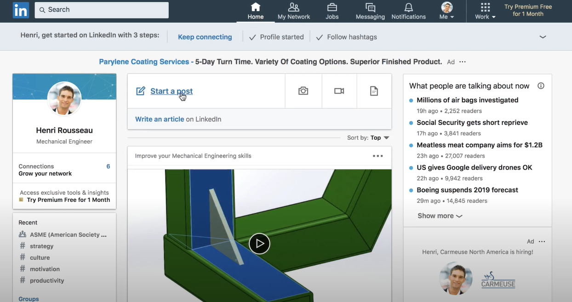Read US gives Google delivery drones OK
The width and height of the screenshot is (572, 302).
(475, 168)
